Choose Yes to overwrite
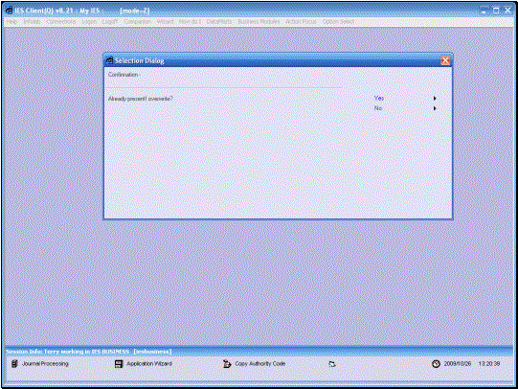The image size is (518, 389). tap(379, 98)
